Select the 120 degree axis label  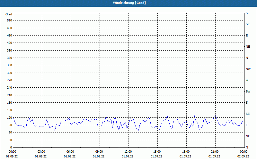tap(10, 117)
